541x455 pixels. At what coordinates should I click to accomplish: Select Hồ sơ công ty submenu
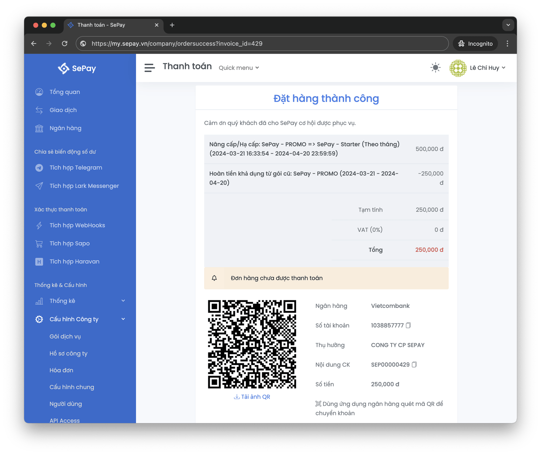[x=69, y=353]
